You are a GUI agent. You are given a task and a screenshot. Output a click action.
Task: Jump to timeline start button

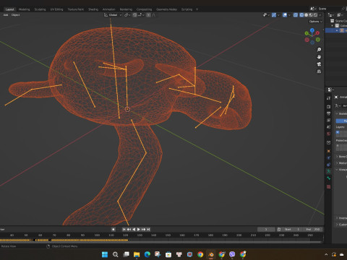tap(124, 230)
